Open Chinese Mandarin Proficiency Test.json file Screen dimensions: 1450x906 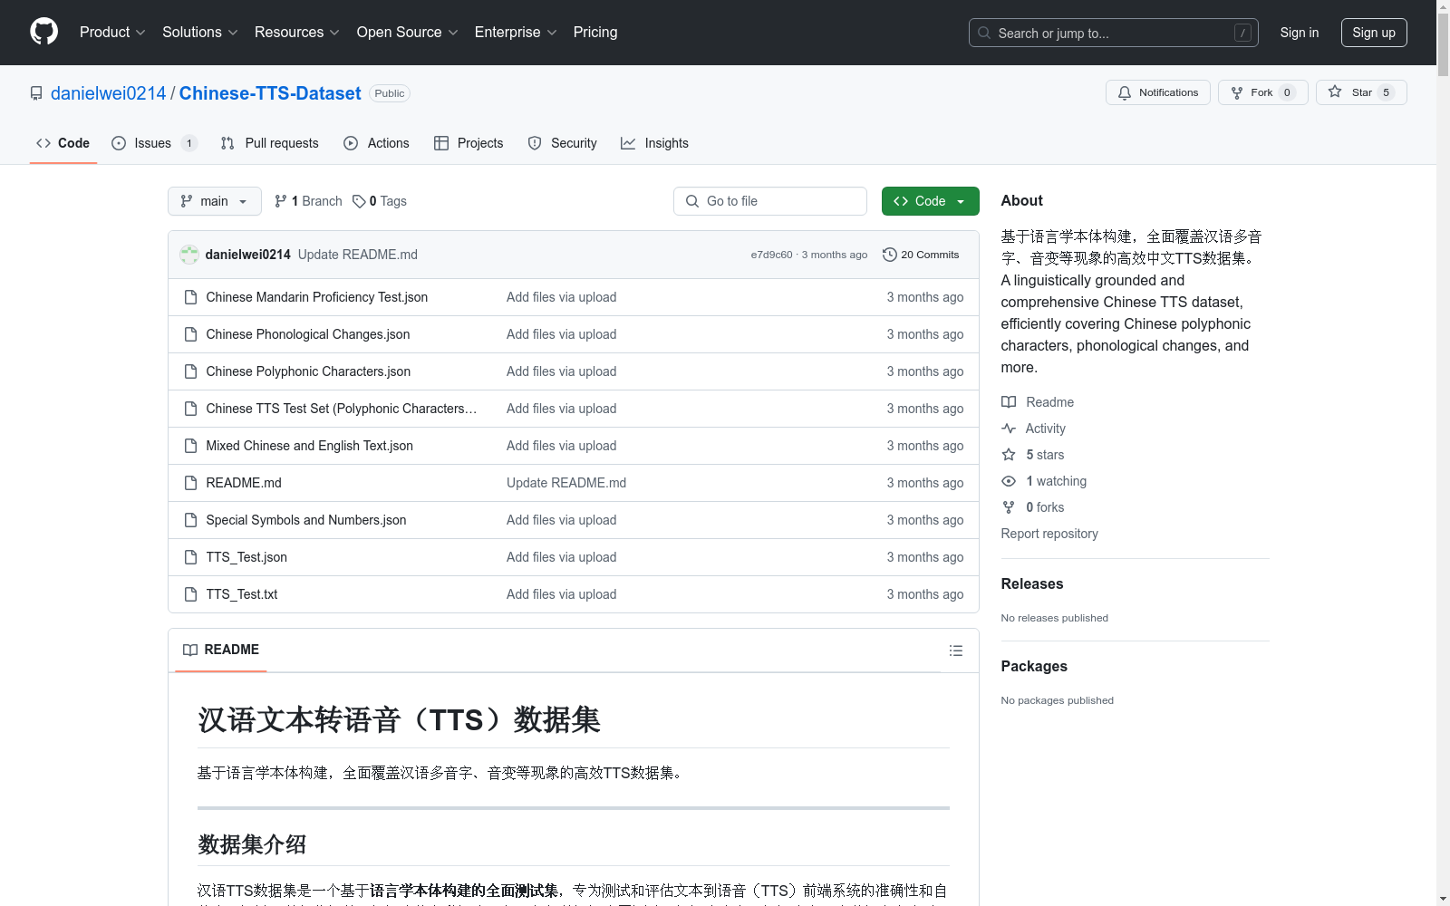click(x=317, y=297)
